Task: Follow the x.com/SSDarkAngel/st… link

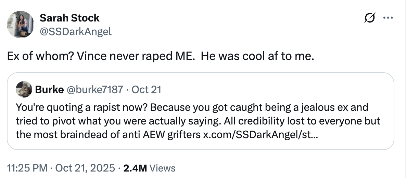Action: pyautogui.click(x=261, y=135)
